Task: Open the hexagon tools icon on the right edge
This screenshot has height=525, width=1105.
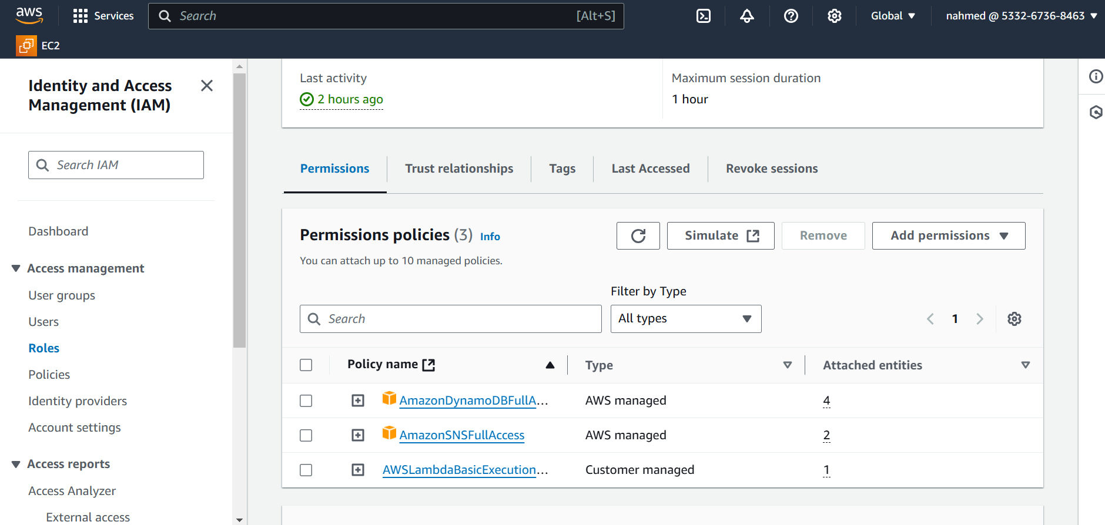Action: (1096, 112)
